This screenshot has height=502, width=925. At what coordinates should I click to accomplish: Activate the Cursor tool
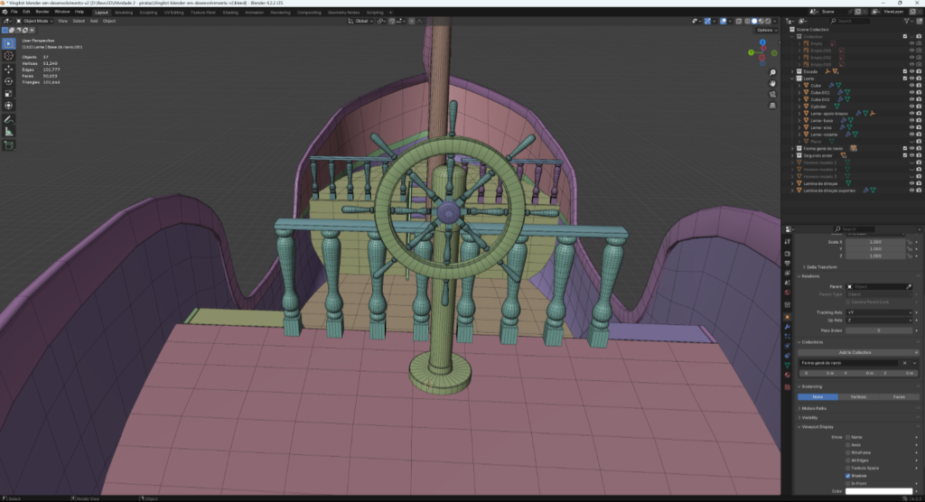coord(9,55)
